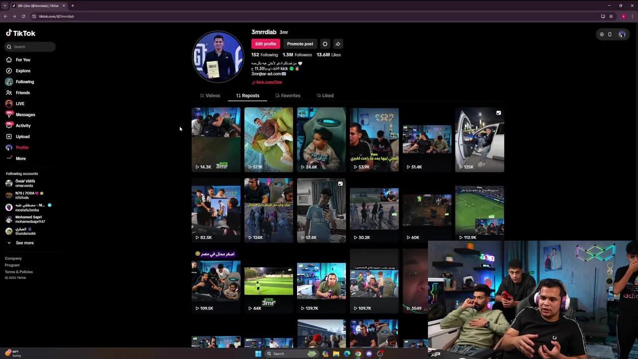
Task: Click the Edit profile button
Action: click(x=266, y=44)
